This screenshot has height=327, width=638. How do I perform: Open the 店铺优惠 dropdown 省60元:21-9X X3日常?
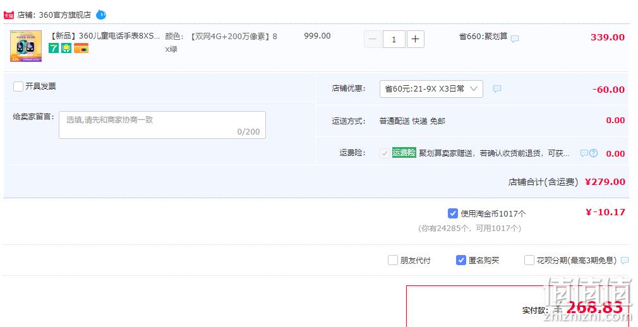pyautogui.click(x=431, y=88)
